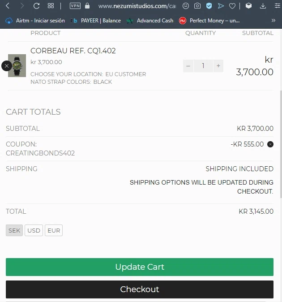This screenshot has height=302, width=282.
Task: Click the NATO STRAP COLORS: BLACK text
Action: 71,82
